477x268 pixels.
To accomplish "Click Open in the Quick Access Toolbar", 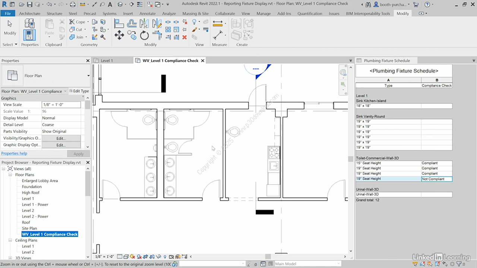I will tap(22, 4).
